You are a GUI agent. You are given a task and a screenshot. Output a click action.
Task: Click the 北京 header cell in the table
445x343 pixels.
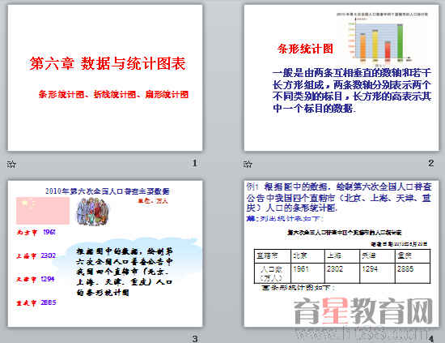click(x=307, y=256)
